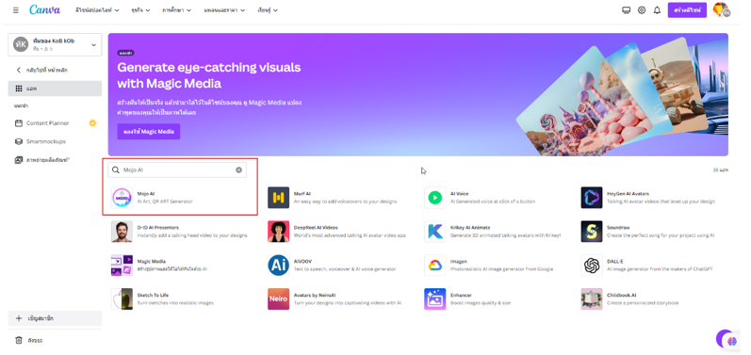Click the Content Planner premium crown badge
The height and width of the screenshot is (355, 751).
tap(92, 123)
